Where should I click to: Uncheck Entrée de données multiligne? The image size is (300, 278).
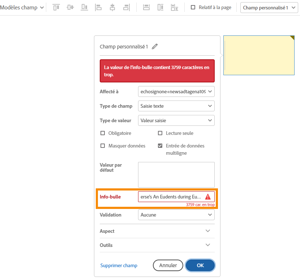(160, 146)
